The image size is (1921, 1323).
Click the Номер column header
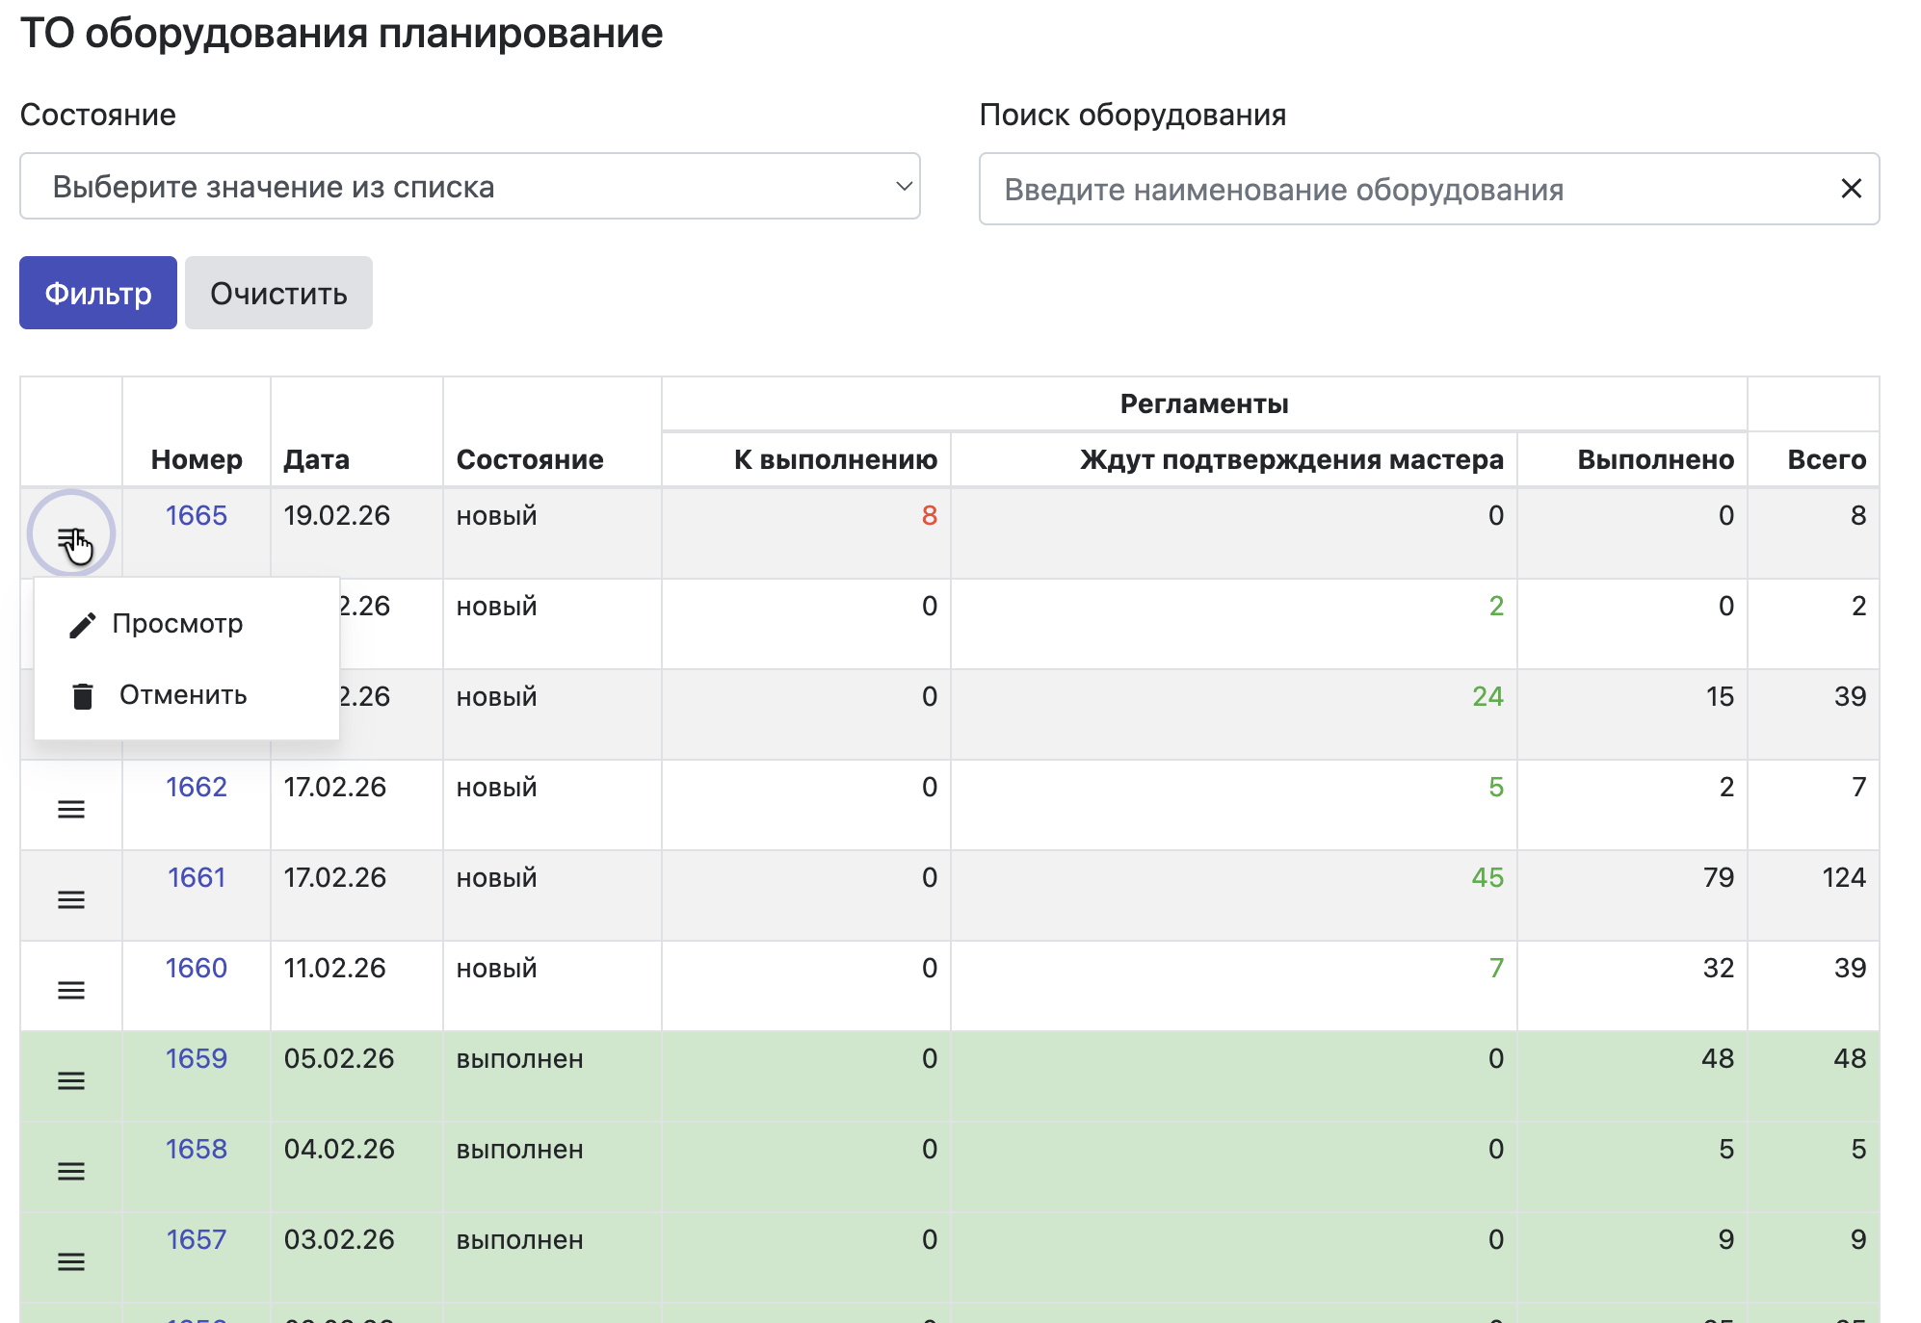197,460
